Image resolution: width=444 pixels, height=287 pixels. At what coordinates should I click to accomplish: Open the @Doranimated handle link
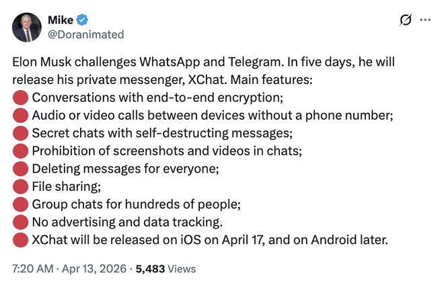[x=86, y=34]
